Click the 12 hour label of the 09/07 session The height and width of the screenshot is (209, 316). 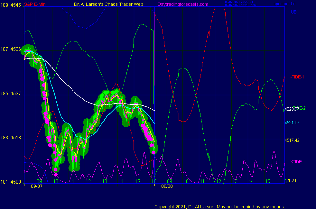[x=88, y=181]
